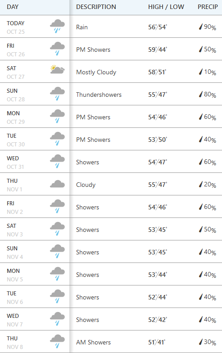Screen dimensions: 222x353
Task: Click the mostly cloudy sun icon for Sat Oct 27
Action: 57,70
